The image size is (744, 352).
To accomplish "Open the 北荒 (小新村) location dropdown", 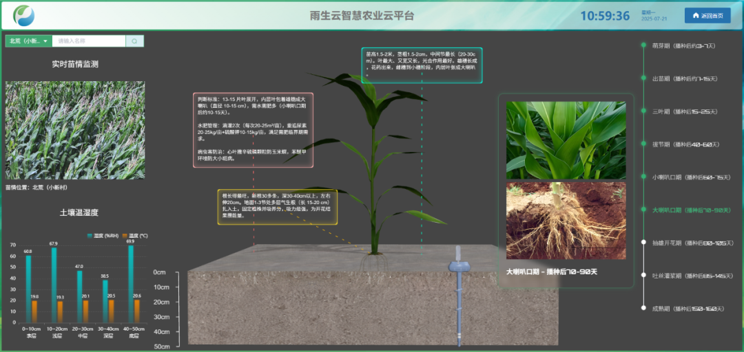I will pos(28,41).
